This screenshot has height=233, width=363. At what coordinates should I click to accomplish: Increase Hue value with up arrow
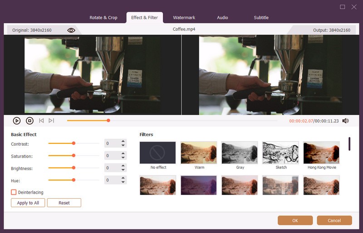[123, 178]
